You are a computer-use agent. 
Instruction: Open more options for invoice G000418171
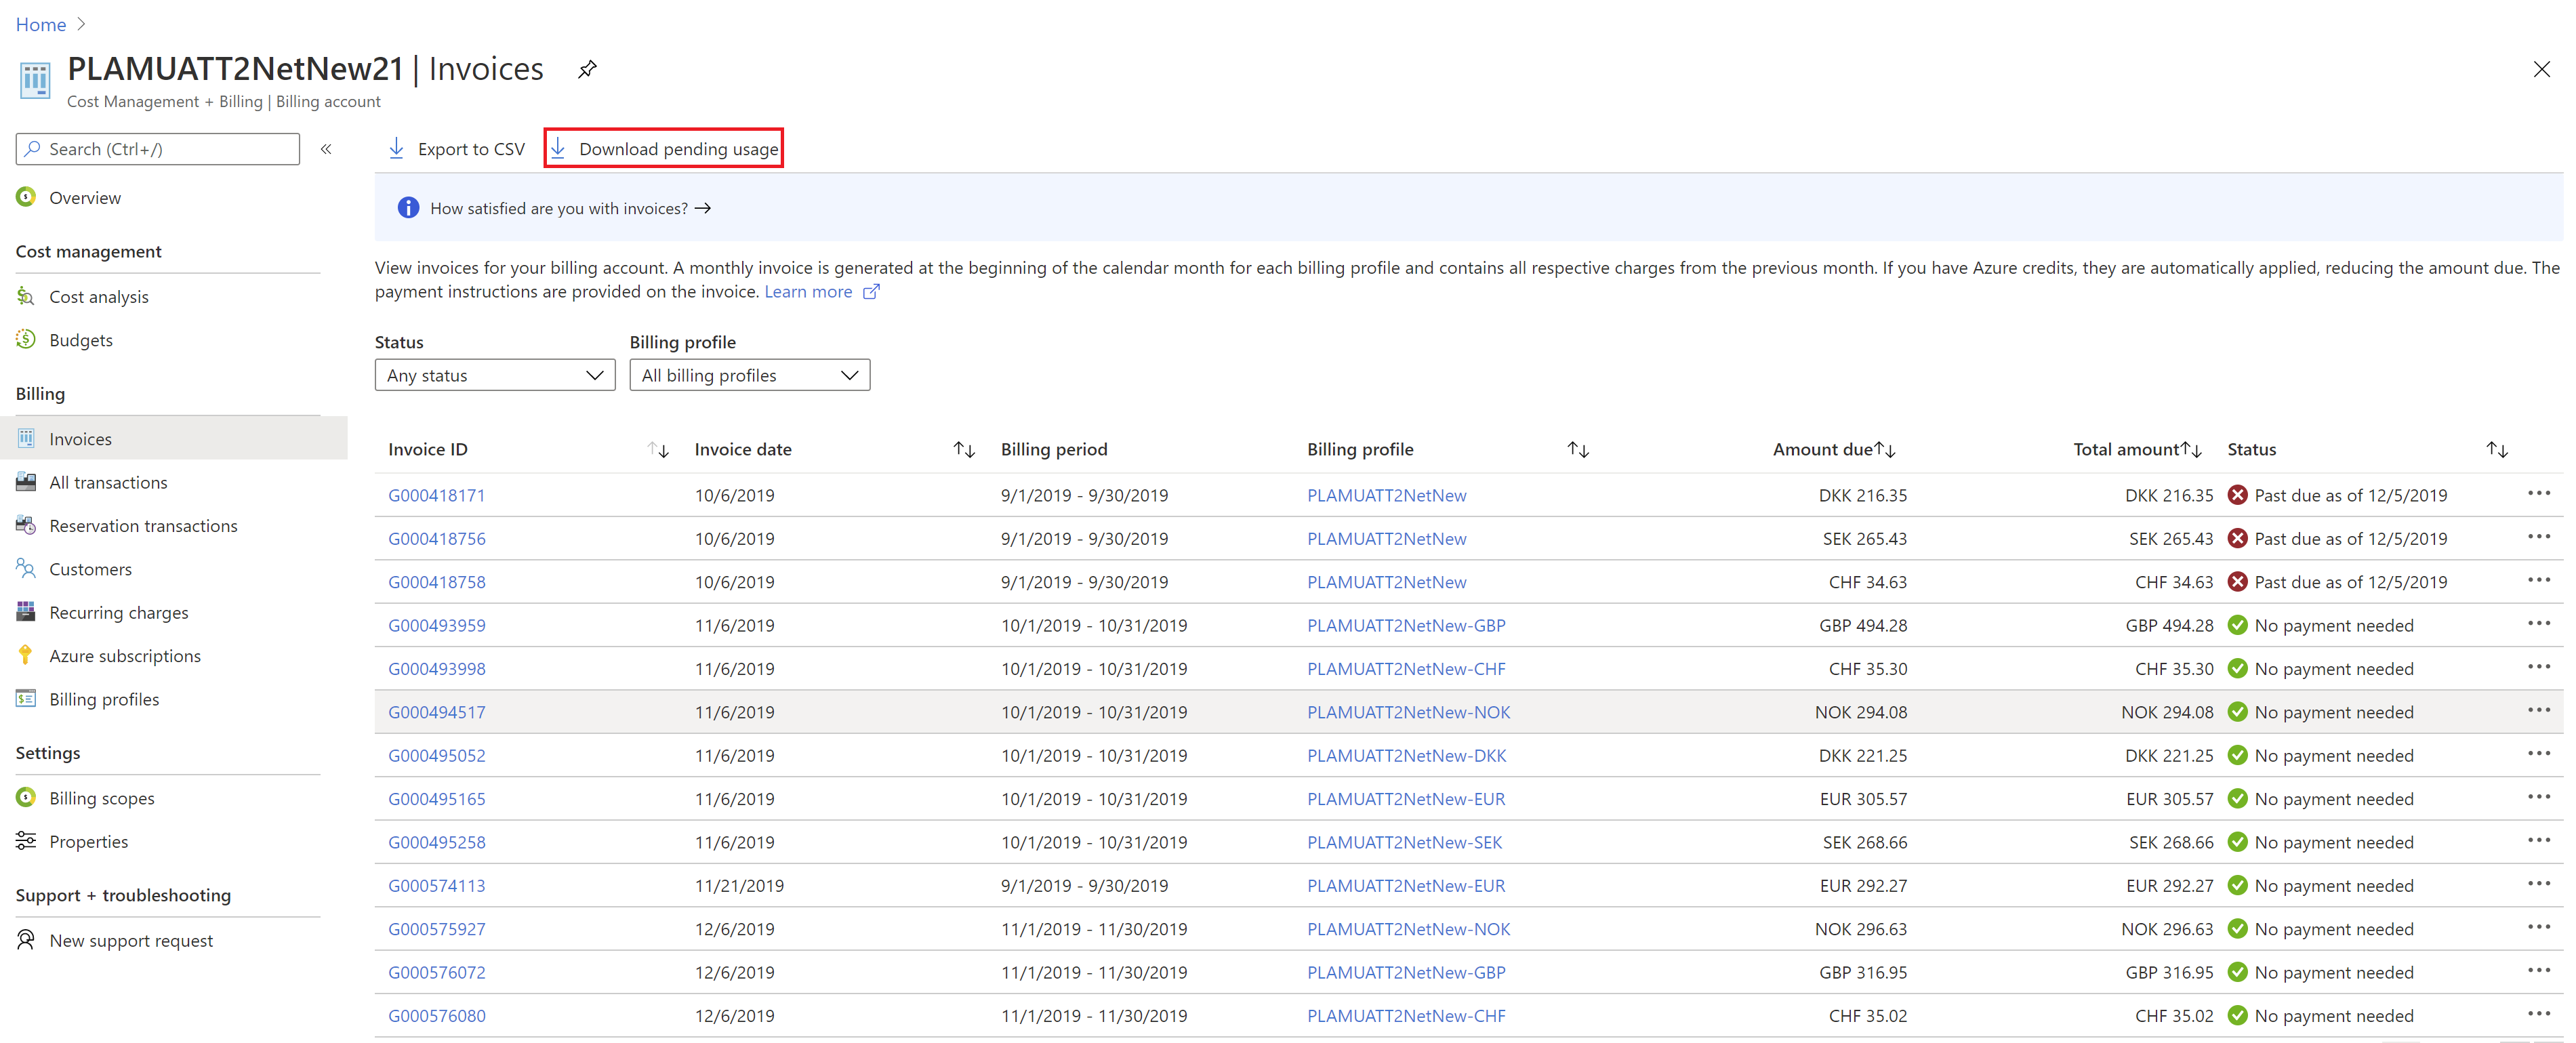pyautogui.click(x=2539, y=493)
